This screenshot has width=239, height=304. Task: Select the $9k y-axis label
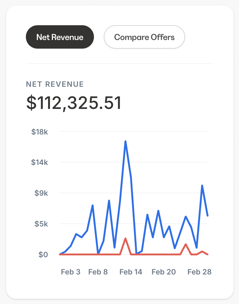(x=40, y=193)
